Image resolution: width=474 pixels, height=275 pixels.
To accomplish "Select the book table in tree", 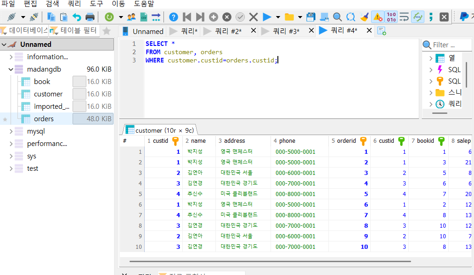I will 42,82.
